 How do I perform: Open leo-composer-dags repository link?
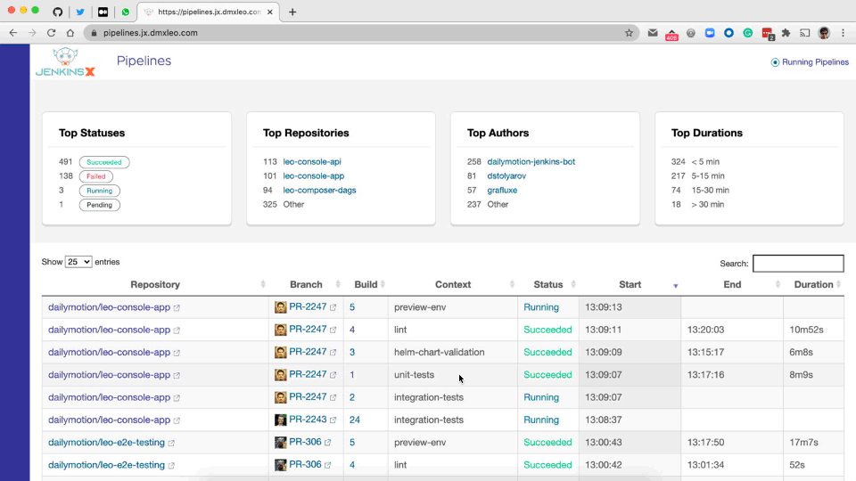[x=317, y=190]
